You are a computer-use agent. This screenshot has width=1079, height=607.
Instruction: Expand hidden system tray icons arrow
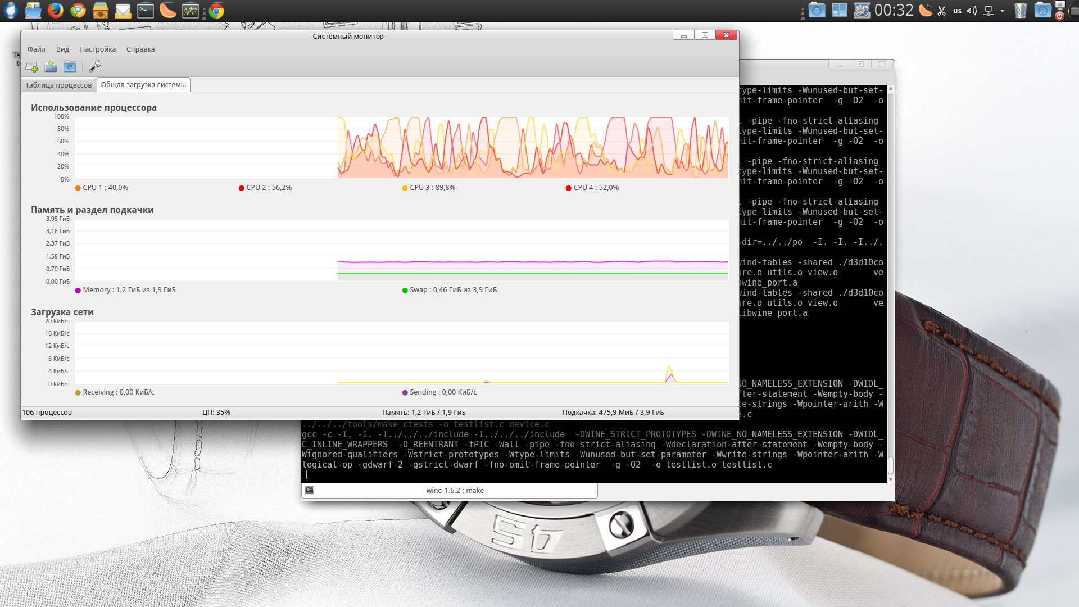[1002, 11]
